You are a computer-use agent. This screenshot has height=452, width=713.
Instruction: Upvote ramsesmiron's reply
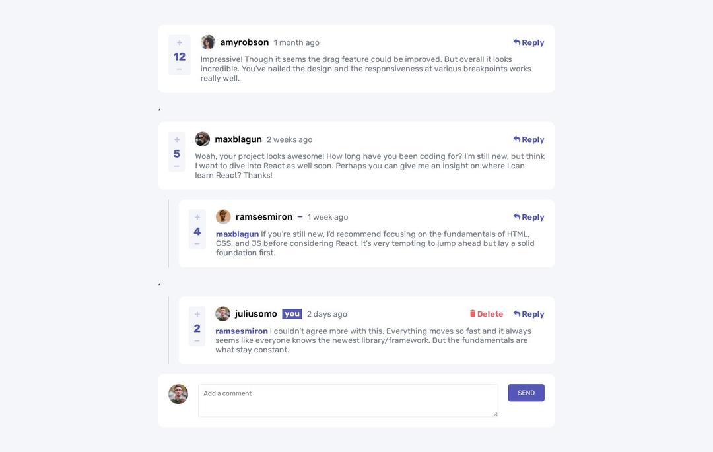pyautogui.click(x=197, y=218)
